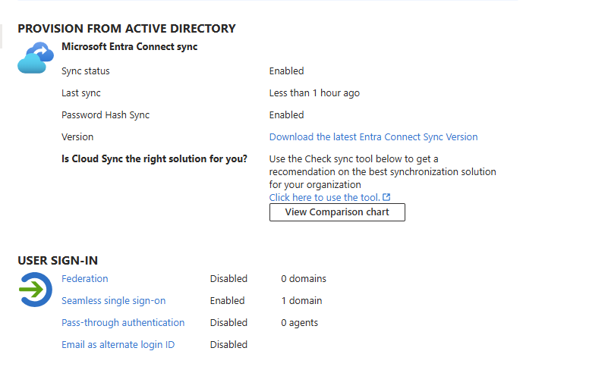Click 'Is Cloud Sync the right solution' label
Screen dimensions: 605x373
154,158
